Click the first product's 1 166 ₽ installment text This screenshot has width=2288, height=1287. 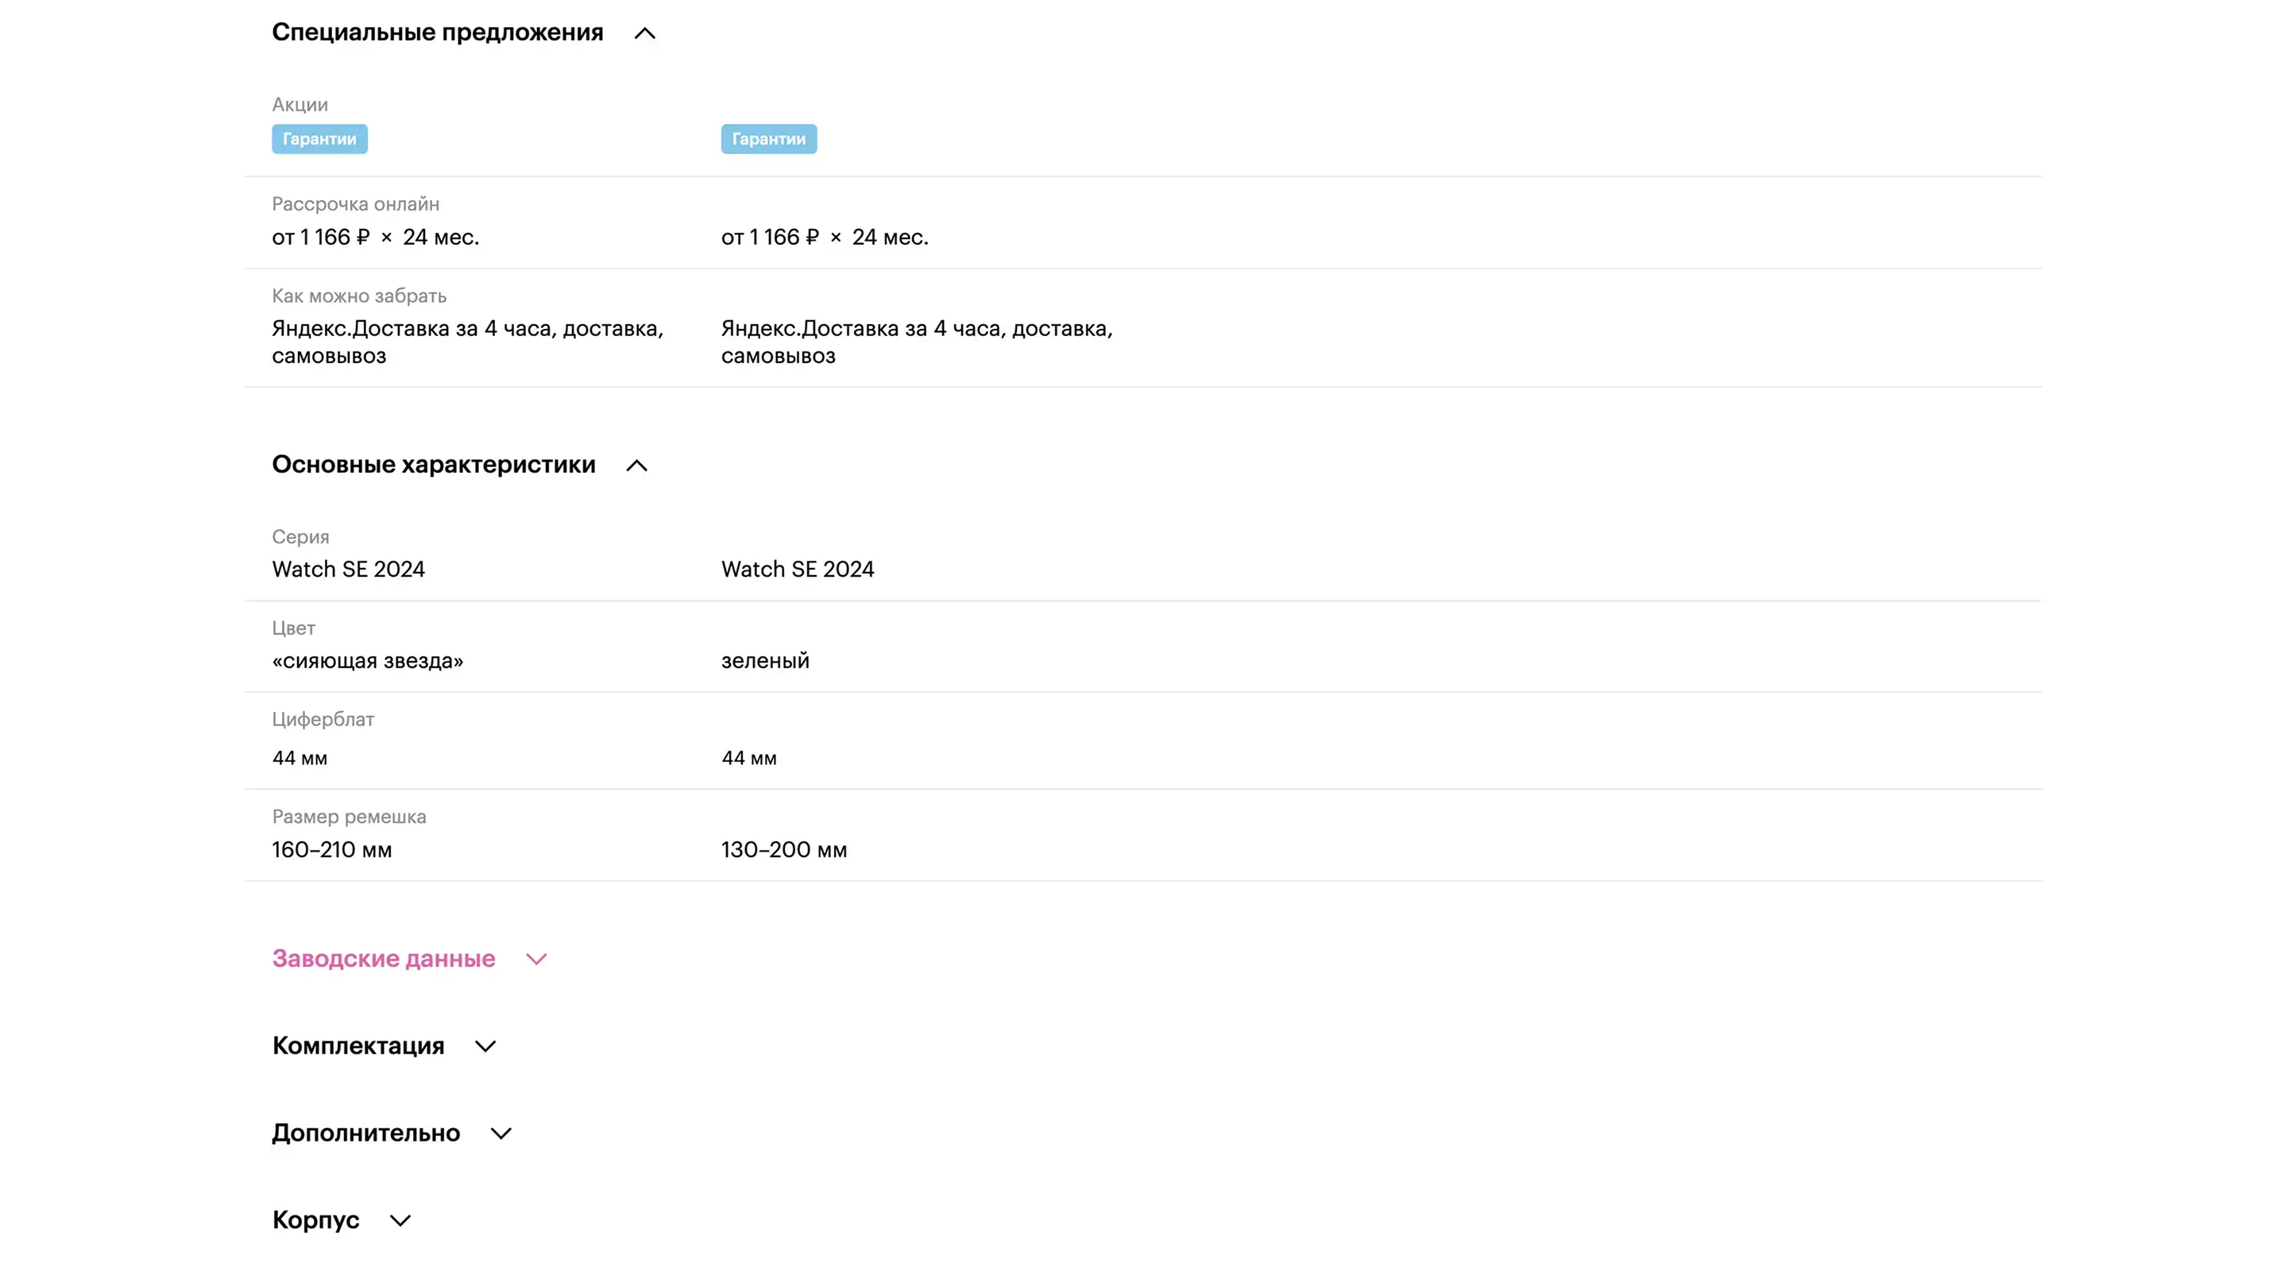pos(334,238)
